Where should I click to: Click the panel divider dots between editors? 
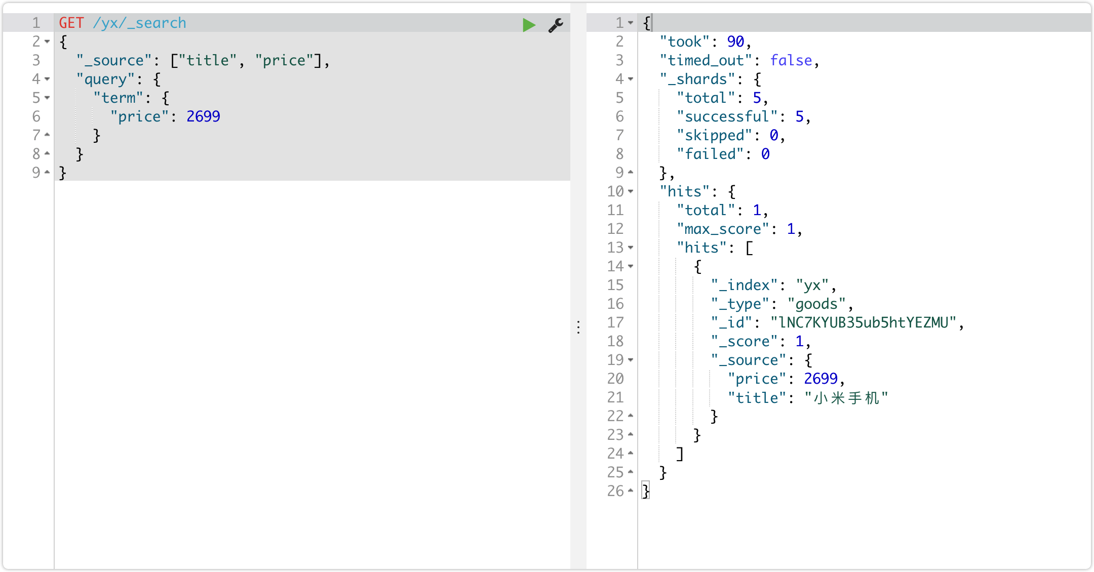(x=578, y=328)
